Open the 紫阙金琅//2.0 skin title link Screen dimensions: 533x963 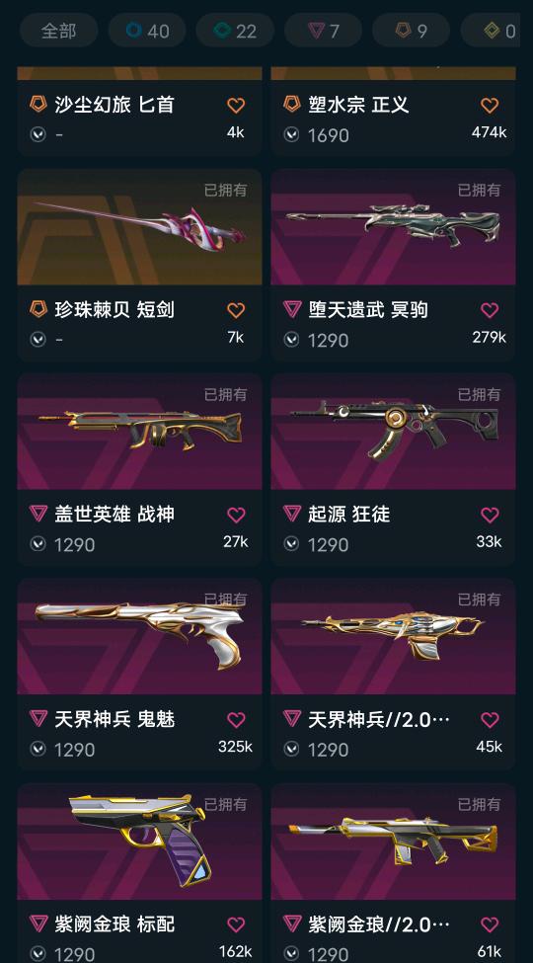coord(379,923)
